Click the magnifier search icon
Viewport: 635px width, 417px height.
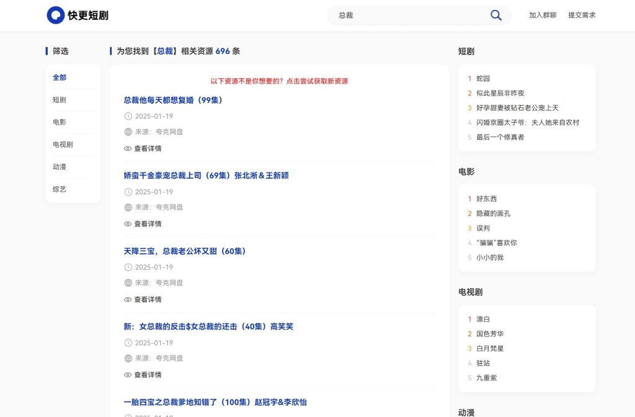click(x=495, y=16)
